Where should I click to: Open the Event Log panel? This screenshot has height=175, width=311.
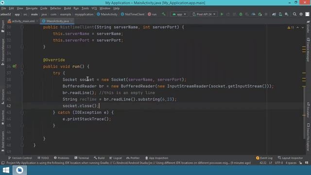click(x=264, y=158)
